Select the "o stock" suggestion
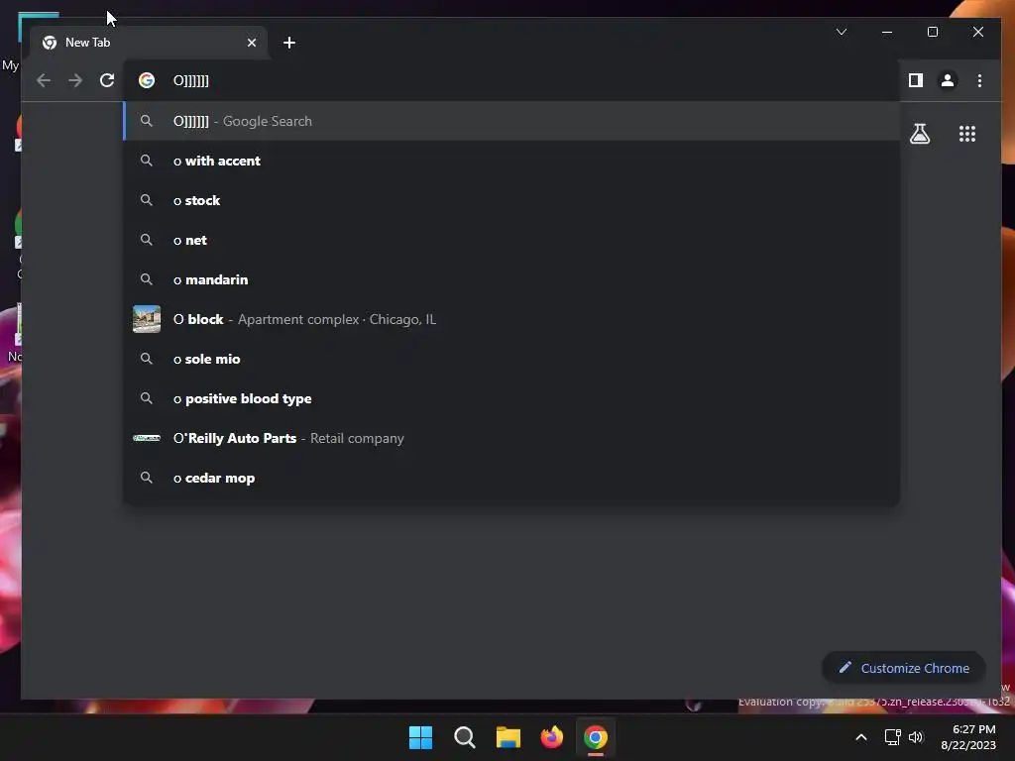 point(511,200)
